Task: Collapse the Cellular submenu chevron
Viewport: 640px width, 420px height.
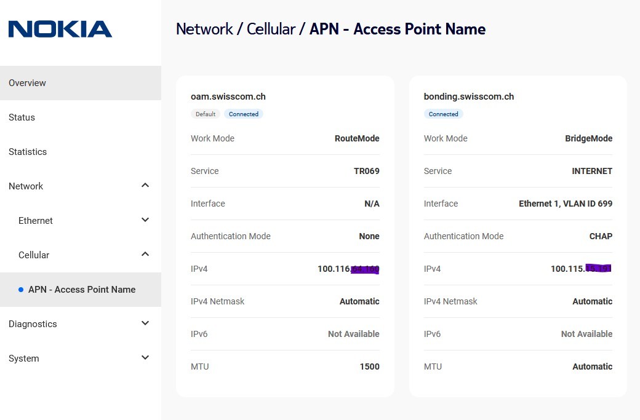Action: 145,255
